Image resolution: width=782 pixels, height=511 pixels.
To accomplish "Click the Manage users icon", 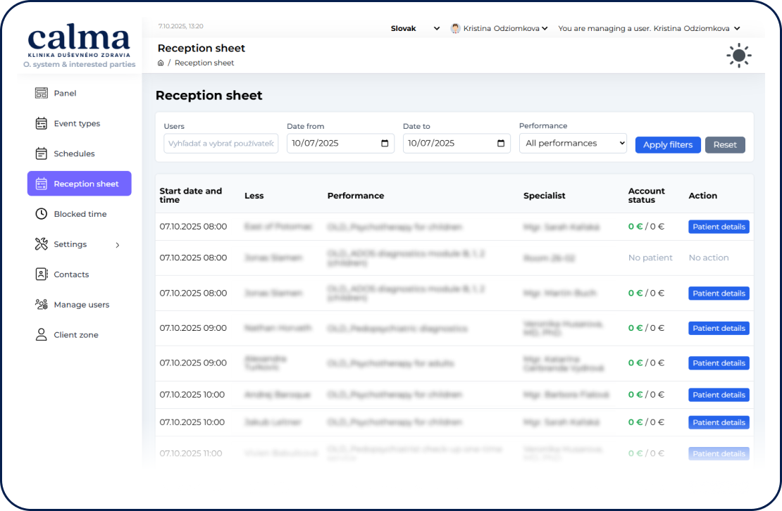I will coord(42,305).
